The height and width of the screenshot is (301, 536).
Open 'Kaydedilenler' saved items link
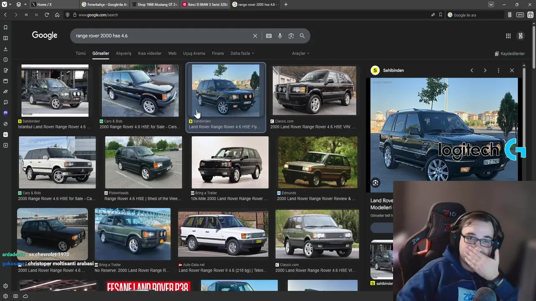coord(510,54)
